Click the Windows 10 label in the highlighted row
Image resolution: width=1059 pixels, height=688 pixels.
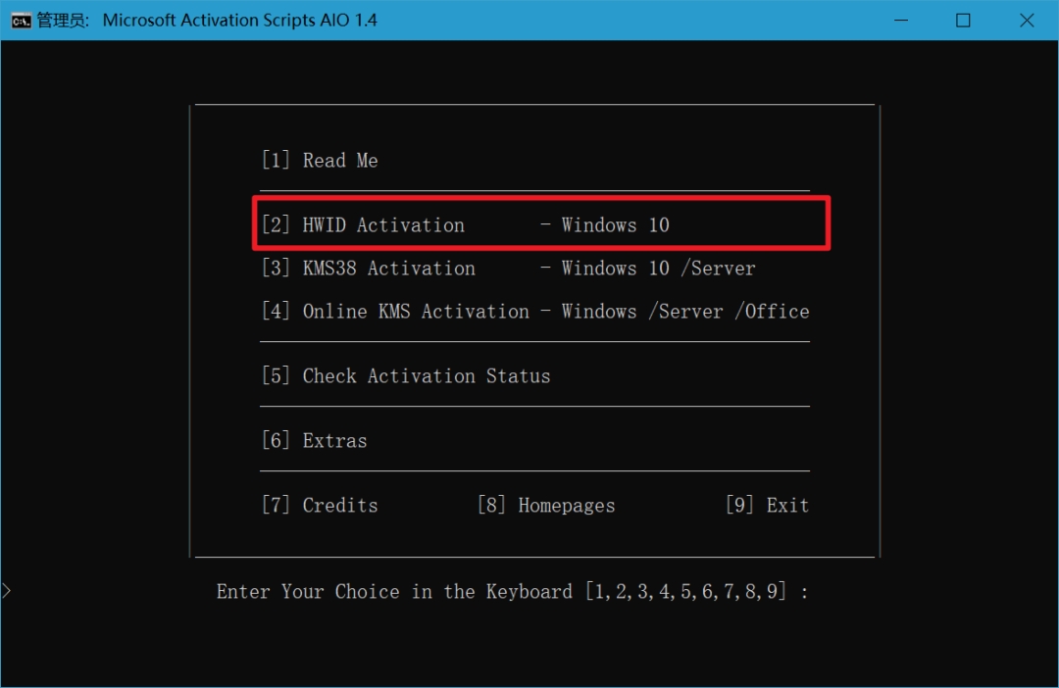coord(615,225)
